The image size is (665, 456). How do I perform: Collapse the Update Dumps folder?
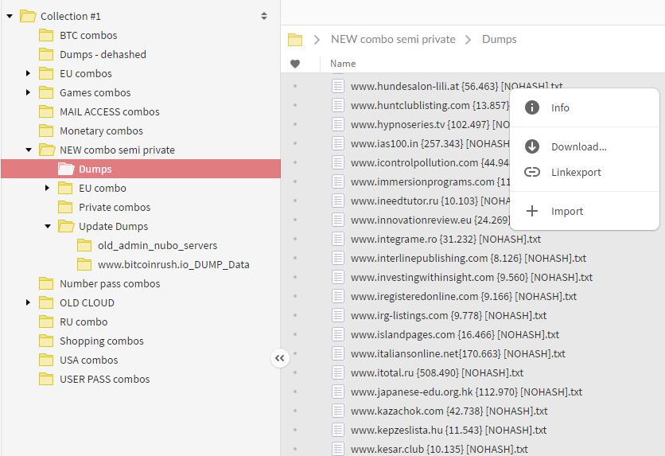coord(48,226)
